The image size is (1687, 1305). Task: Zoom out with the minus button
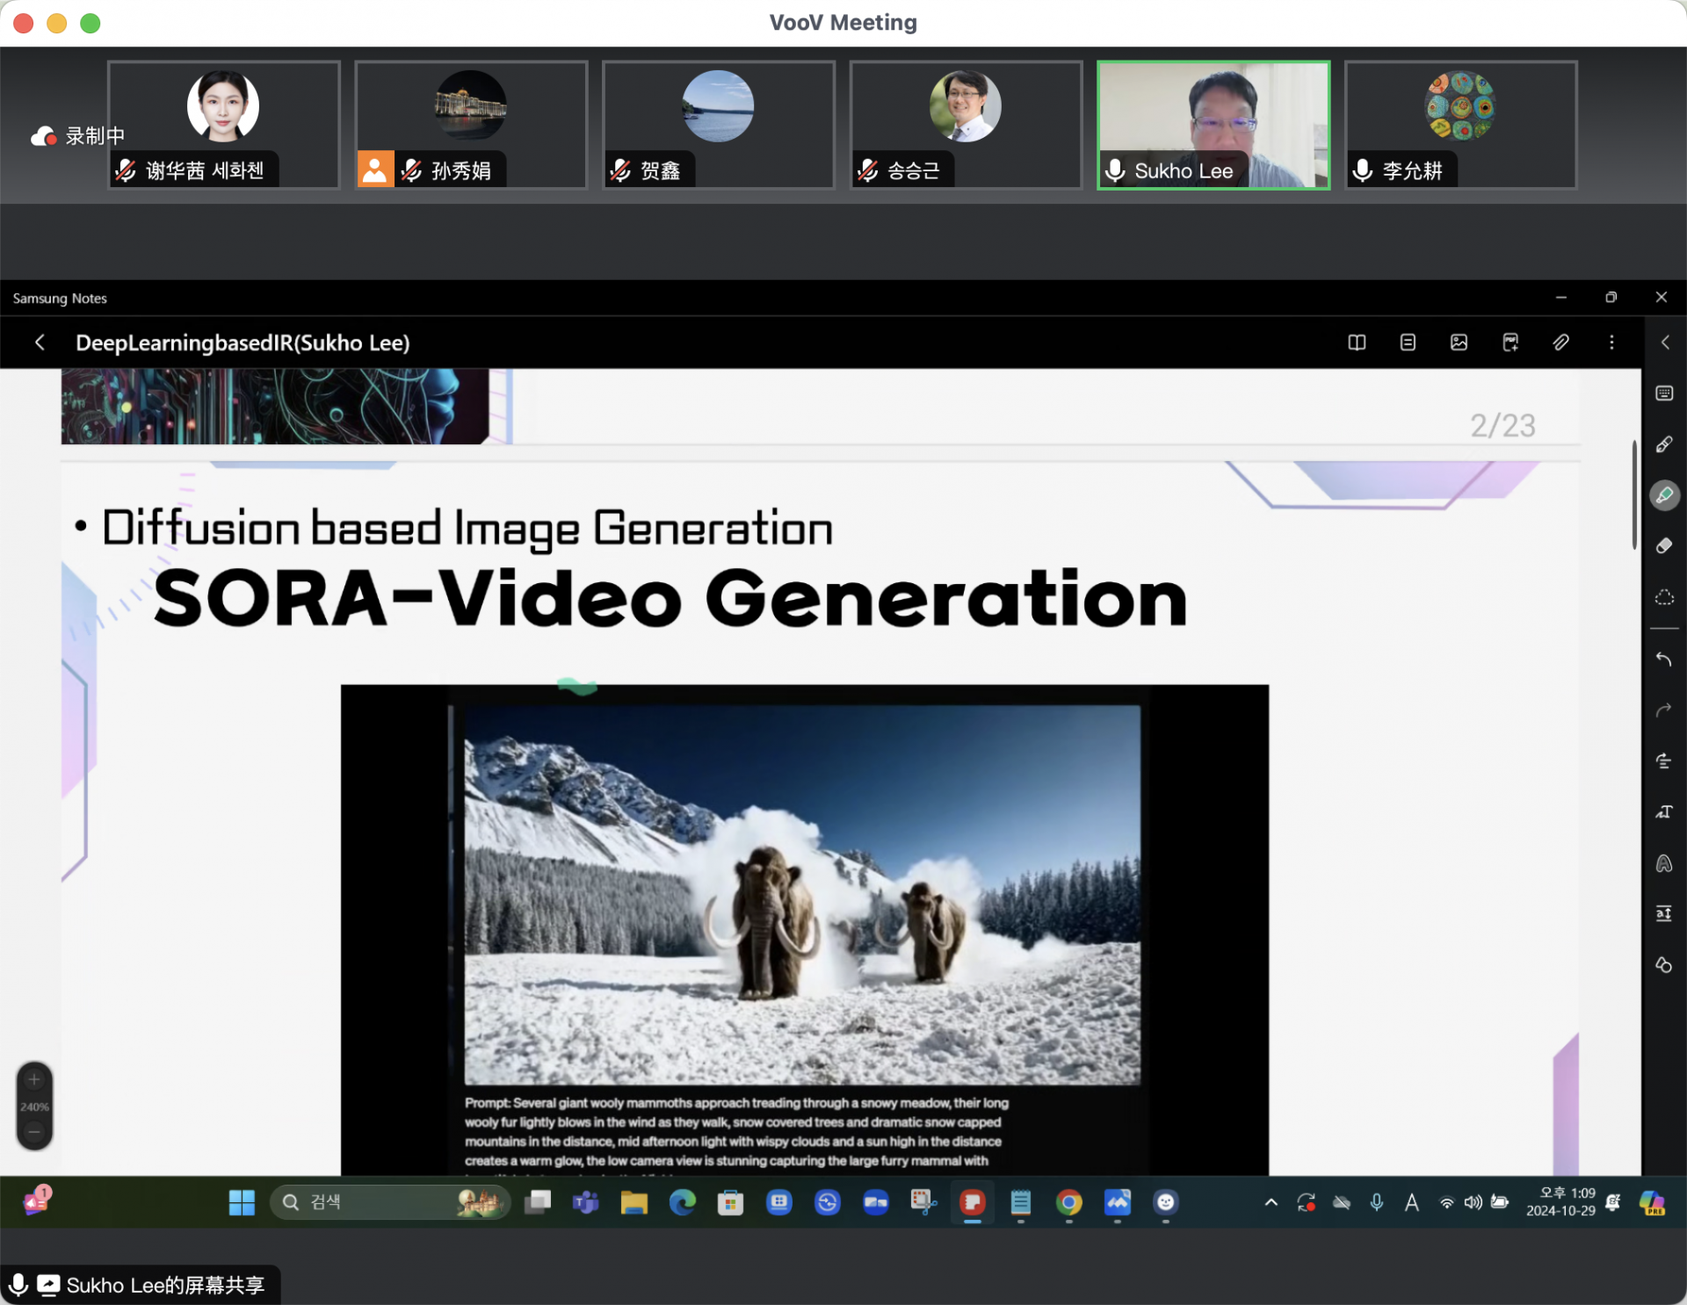(x=34, y=1132)
